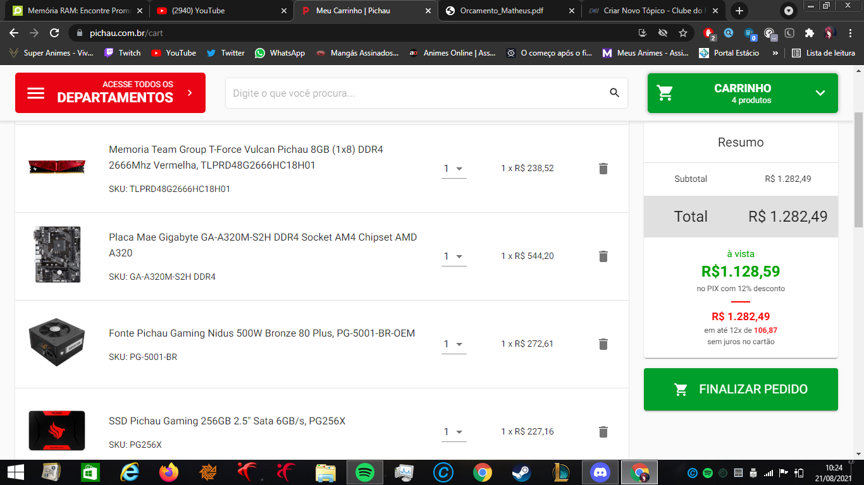Expand the Carrinho dropdown chevron
Image resolution: width=864 pixels, height=485 pixels.
tap(820, 93)
